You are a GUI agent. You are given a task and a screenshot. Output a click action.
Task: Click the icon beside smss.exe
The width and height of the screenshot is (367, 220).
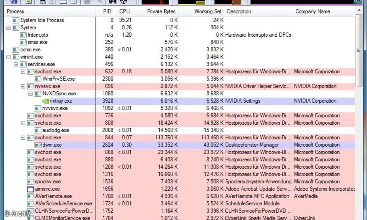click(23, 42)
